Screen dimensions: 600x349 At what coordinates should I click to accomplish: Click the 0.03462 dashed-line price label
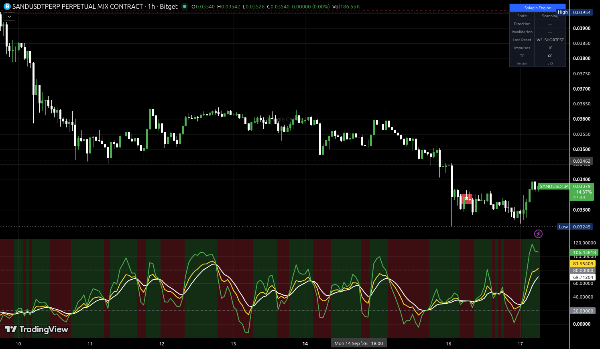click(582, 161)
